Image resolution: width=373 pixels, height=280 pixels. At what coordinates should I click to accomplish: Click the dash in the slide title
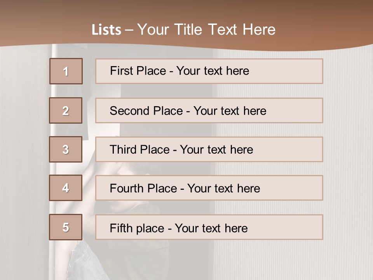tap(129, 30)
